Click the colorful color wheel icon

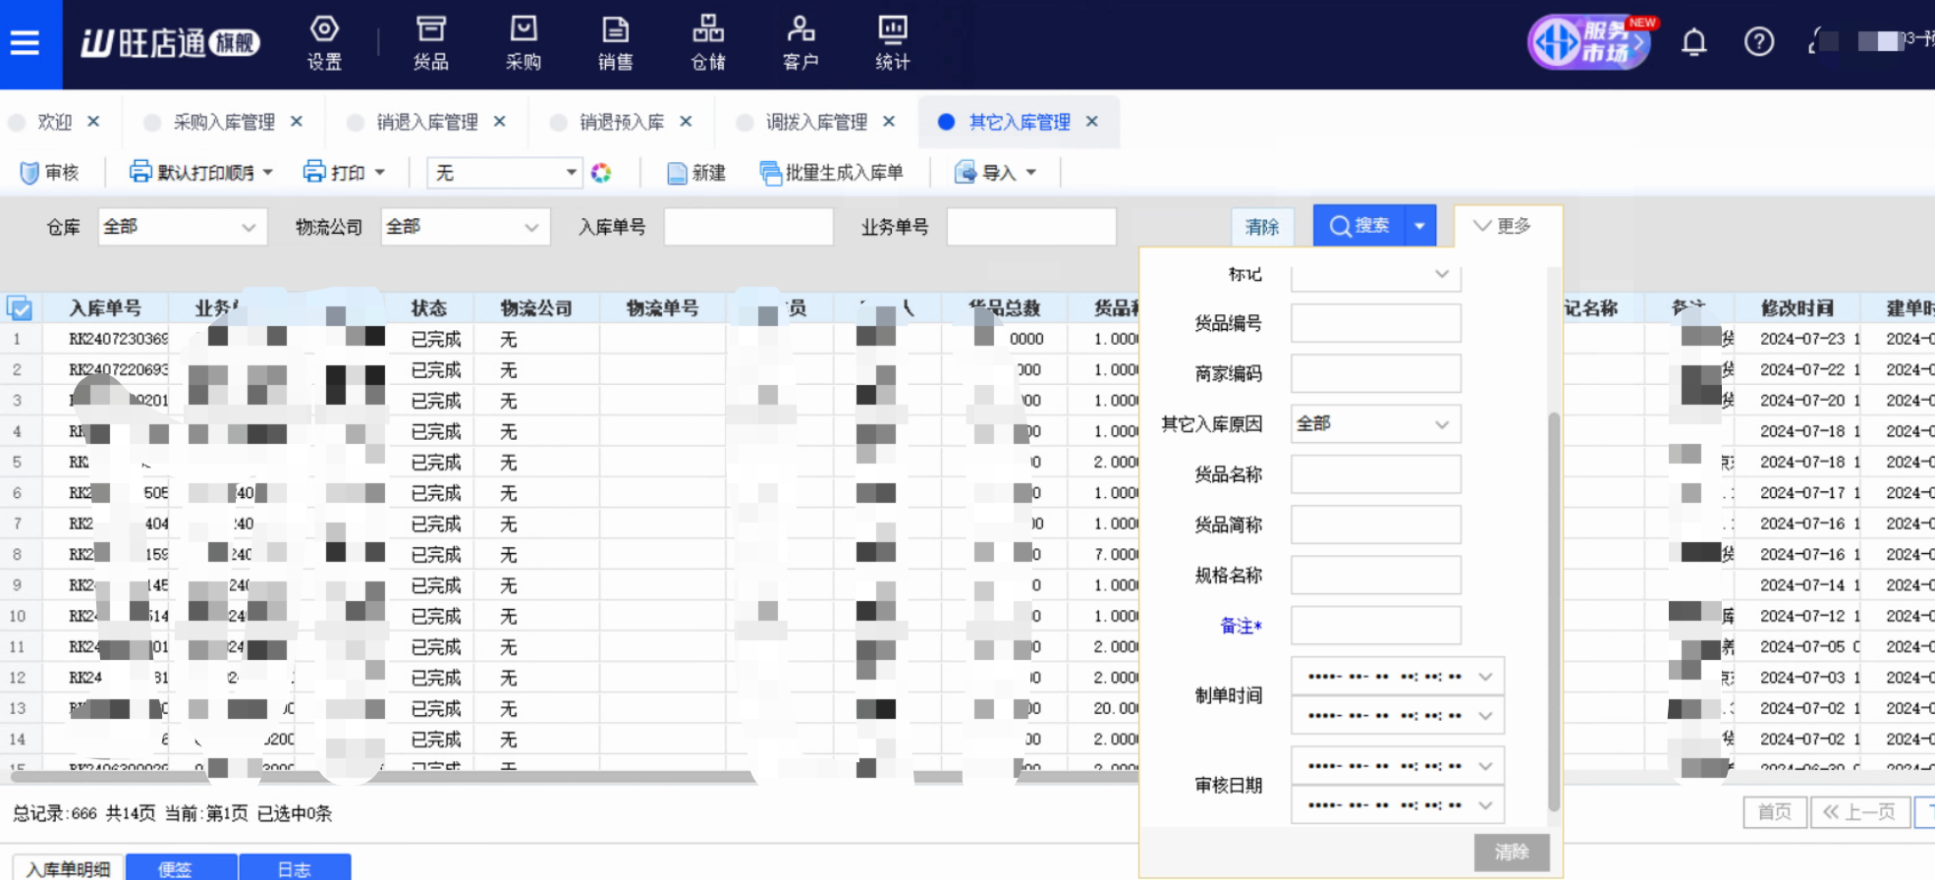coord(601,173)
